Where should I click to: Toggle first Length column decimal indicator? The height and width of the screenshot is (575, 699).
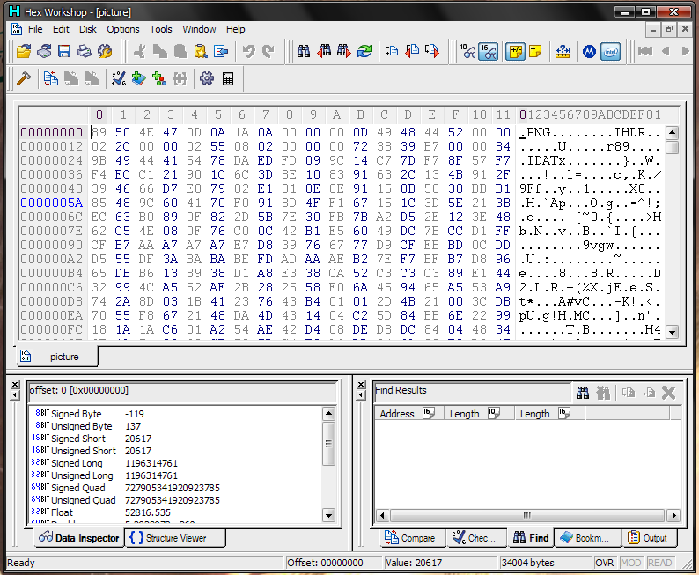click(494, 413)
